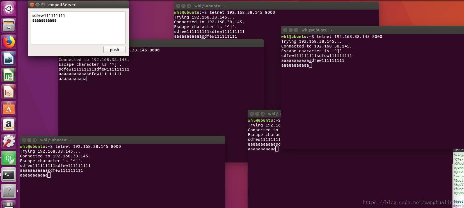This screenshot has width=464, height=208.
Task: Open the Ubuntu Dash search launcher
Action: click(9, 9)
